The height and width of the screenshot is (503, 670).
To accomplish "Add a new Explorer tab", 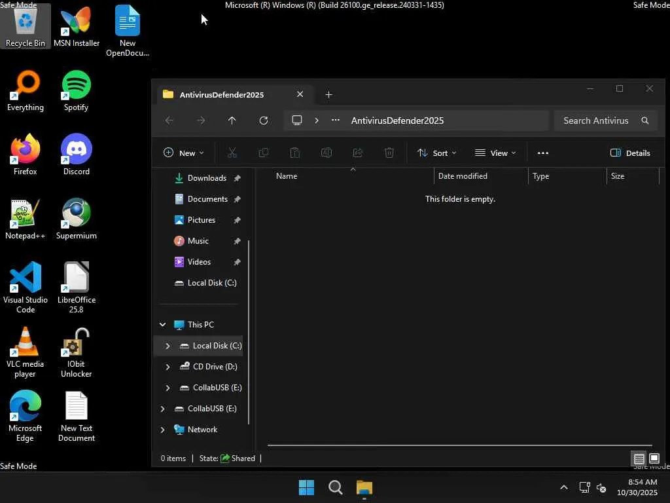I will [328, 95].
